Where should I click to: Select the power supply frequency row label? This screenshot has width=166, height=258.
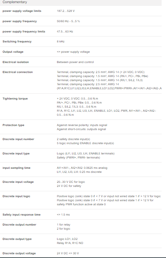(x=20, y=21)
